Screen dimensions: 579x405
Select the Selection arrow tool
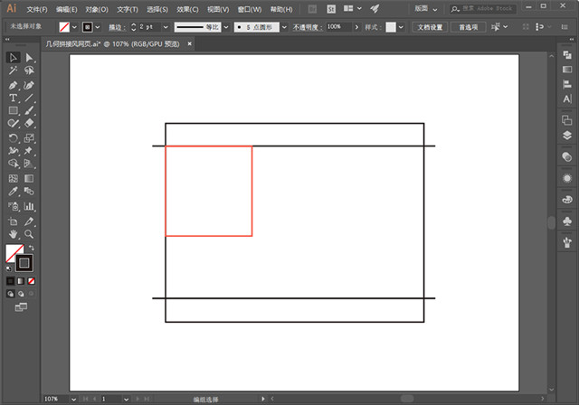coord(14,58)
